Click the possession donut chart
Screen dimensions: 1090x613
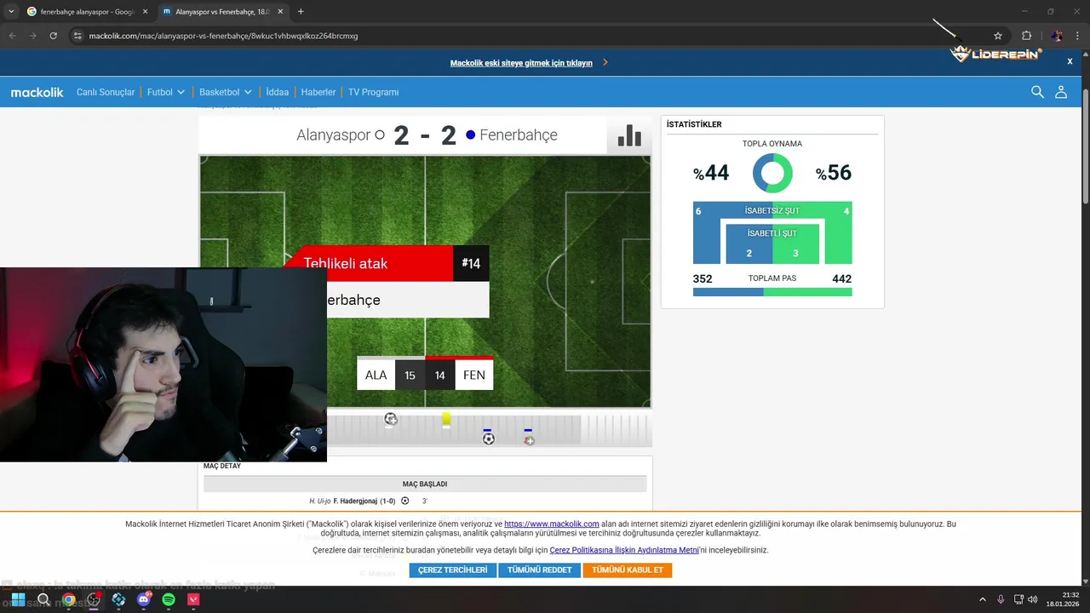772,174
